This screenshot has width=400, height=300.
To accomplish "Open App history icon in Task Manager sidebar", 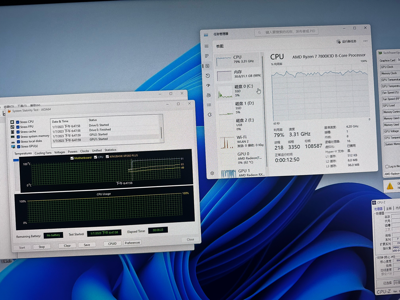I will [208, 76].
